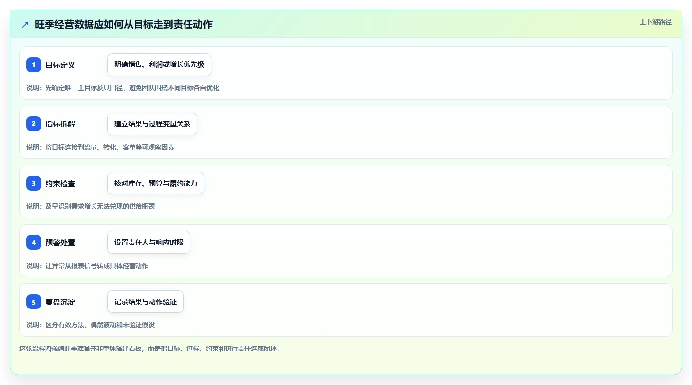Screen dimensions: 692x385
Task: Click the note starting 及早识别需求增长
Action: (x=91, y=206)
